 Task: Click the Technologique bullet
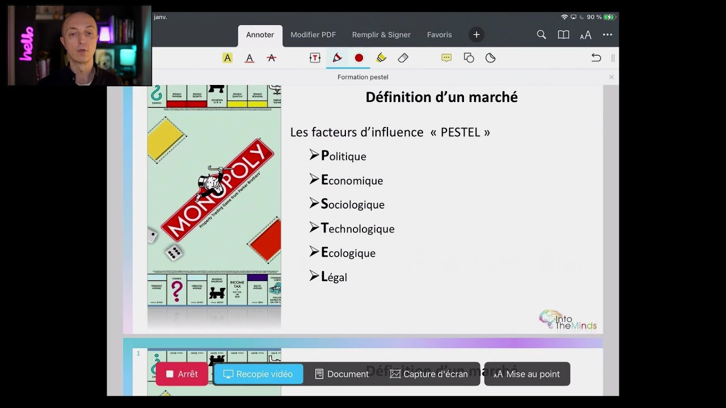point(352,228)
